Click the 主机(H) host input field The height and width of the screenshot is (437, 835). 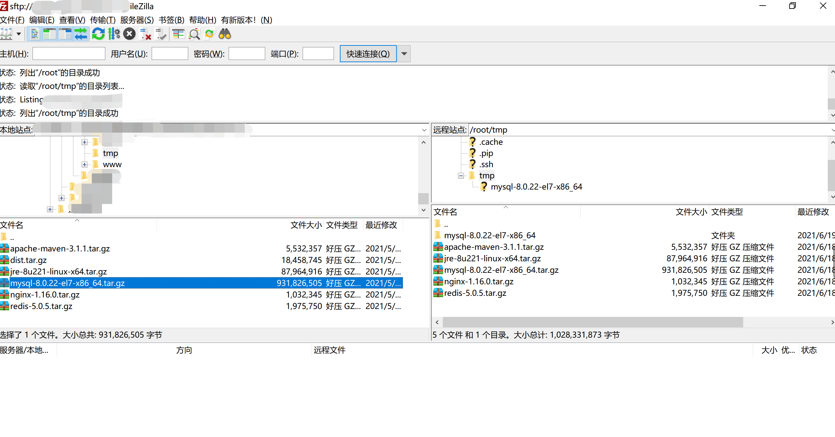69,54
